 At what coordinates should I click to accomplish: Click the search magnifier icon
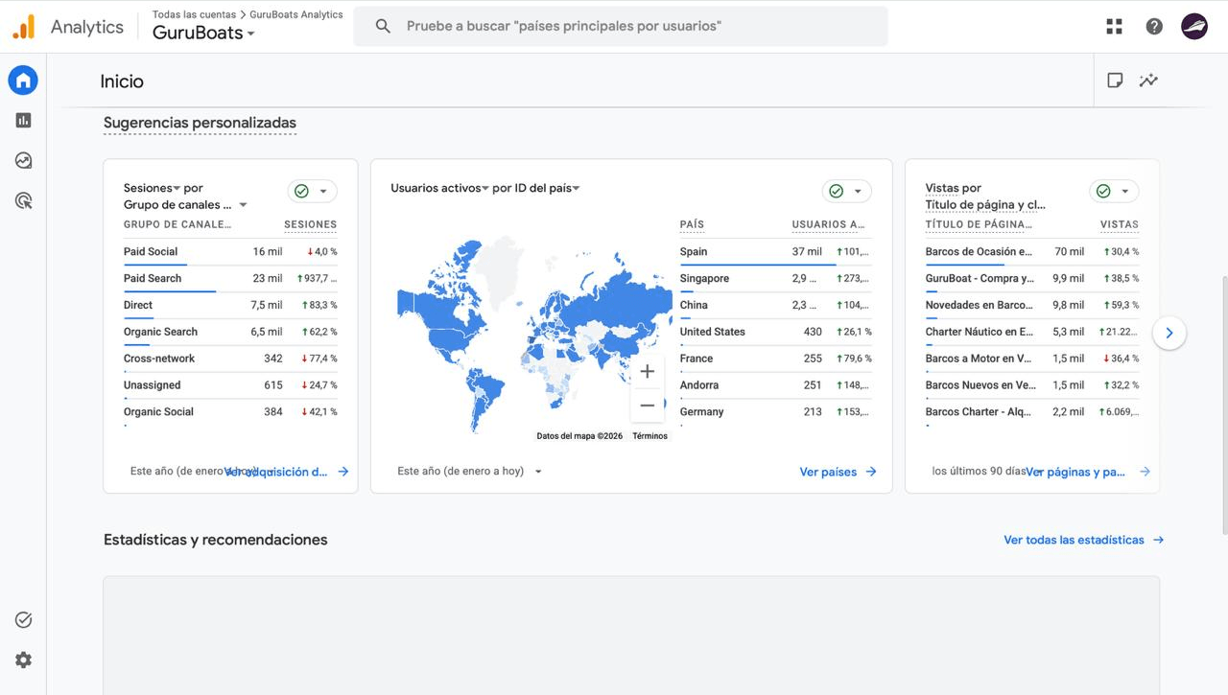point(383,27)
